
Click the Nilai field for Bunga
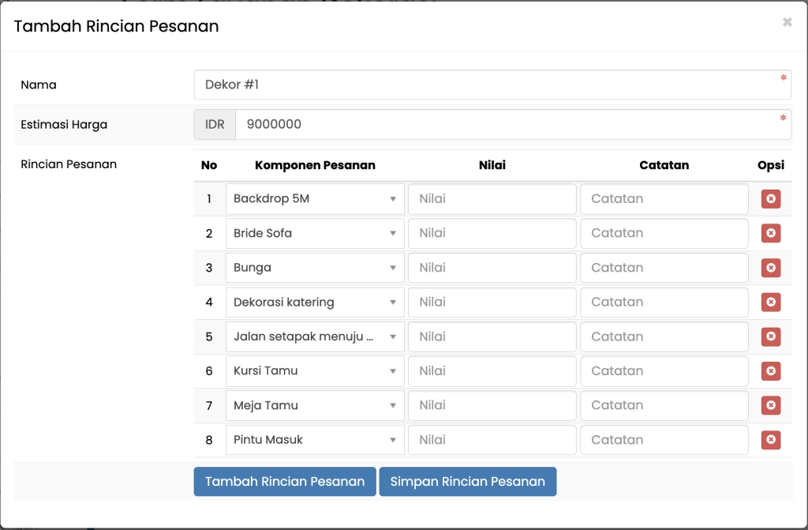coord(492,268)
